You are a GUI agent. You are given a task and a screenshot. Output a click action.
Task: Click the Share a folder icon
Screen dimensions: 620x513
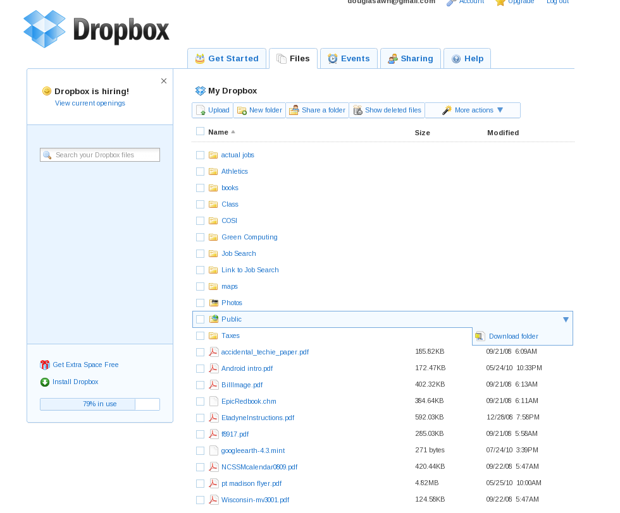(294, 110)
